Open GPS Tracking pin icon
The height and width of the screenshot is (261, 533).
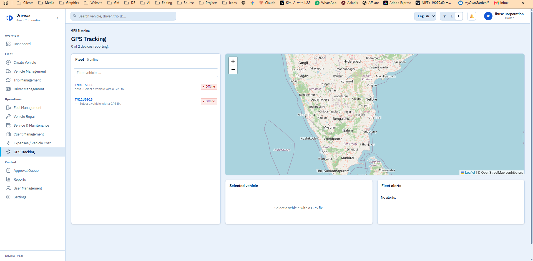click(x=8, y=152)
